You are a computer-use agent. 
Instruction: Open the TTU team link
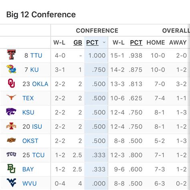(36, 56)
